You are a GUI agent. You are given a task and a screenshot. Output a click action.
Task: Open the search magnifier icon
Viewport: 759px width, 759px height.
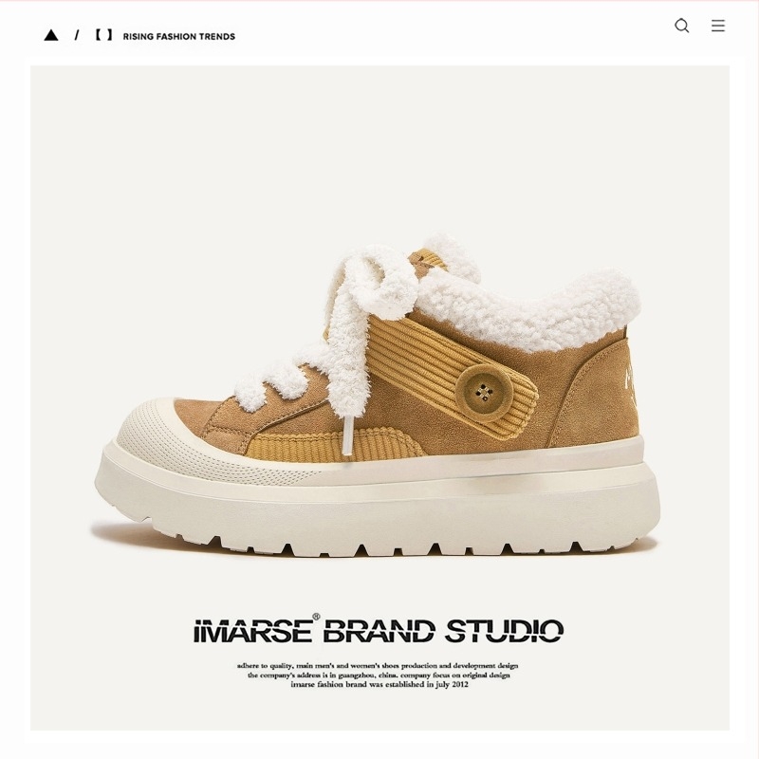pyautogui.click(x=681, y=26)
